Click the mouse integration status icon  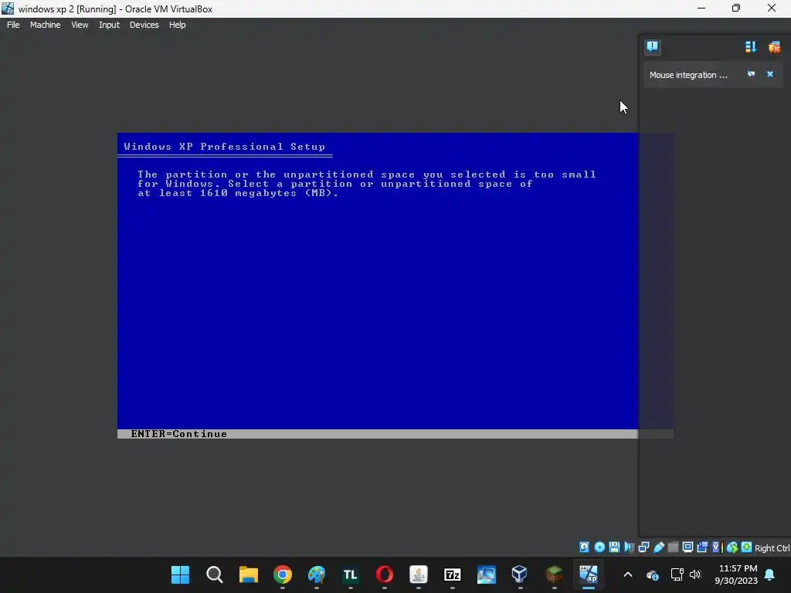(x=732, y=547)
